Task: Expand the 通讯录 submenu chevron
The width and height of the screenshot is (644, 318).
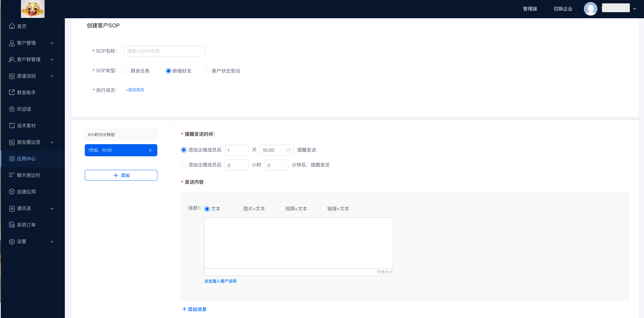Action: [52, 208]
